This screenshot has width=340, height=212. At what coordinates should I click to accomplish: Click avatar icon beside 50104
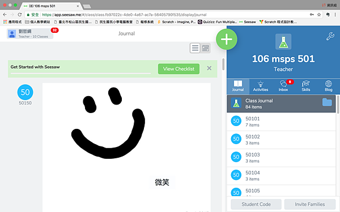[236, 175]
